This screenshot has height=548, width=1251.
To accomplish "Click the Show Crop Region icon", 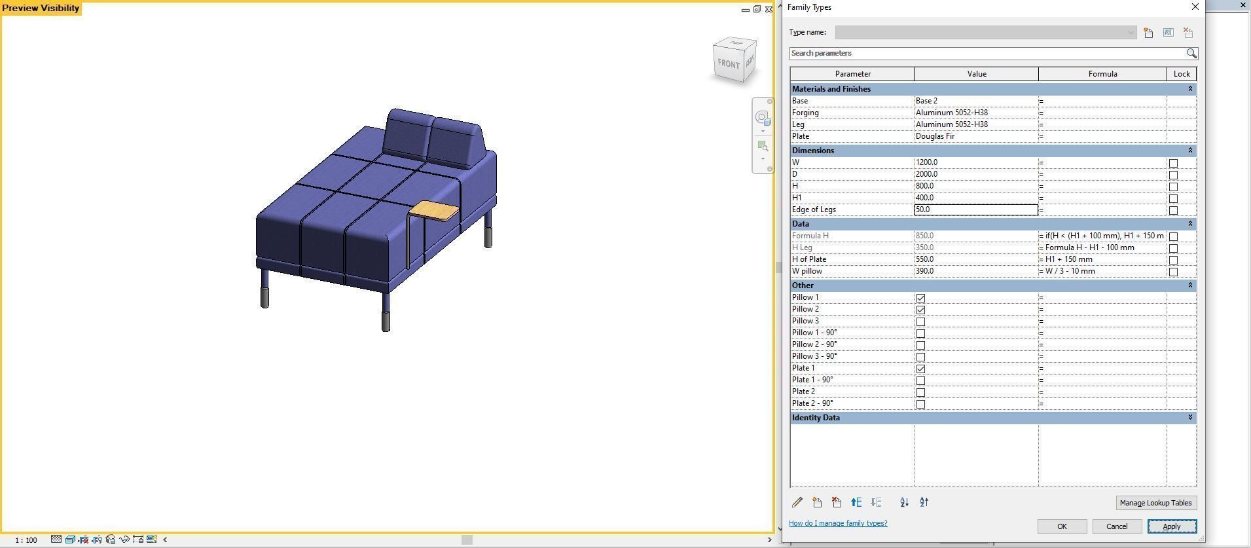I will (97, 539).
